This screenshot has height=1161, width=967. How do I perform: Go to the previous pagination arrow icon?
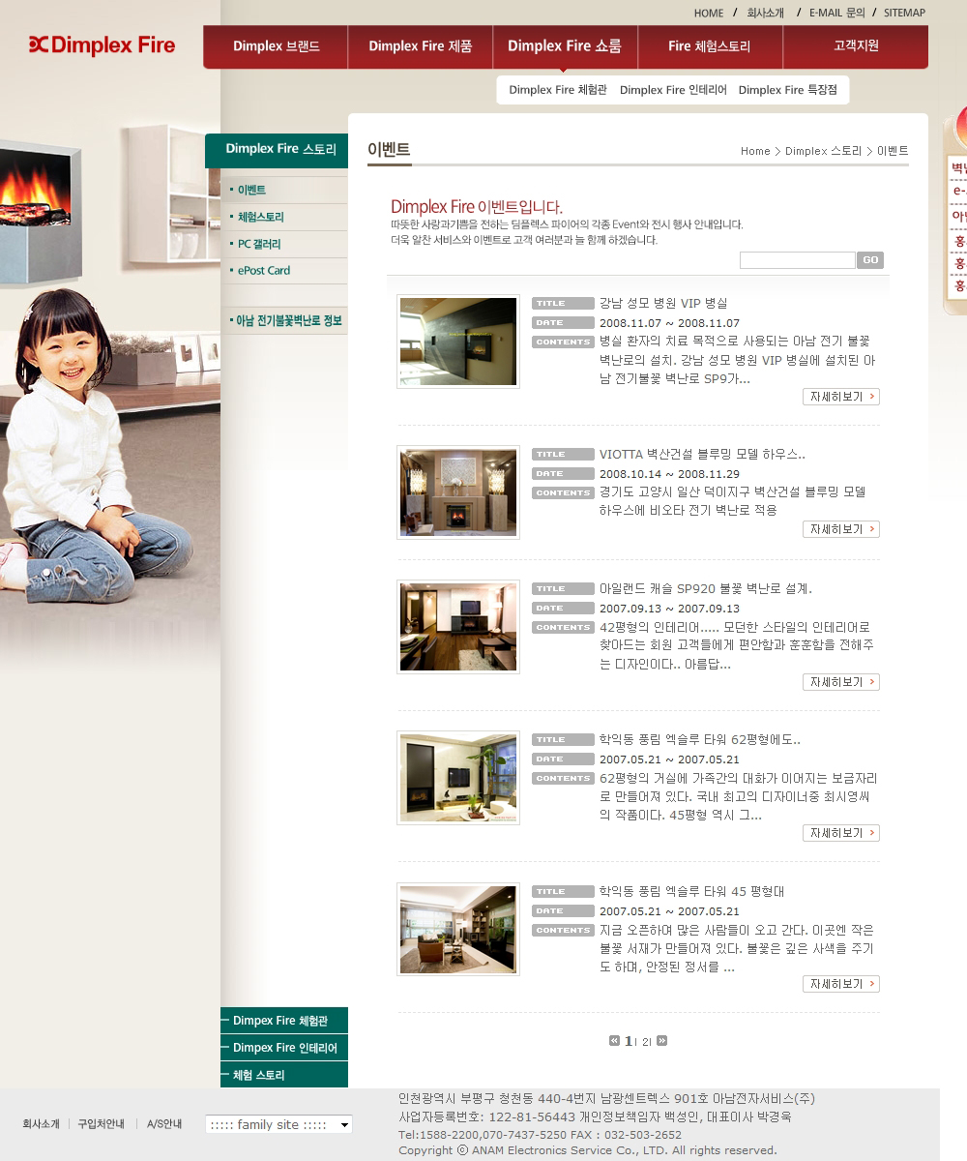coord(614,1041)
